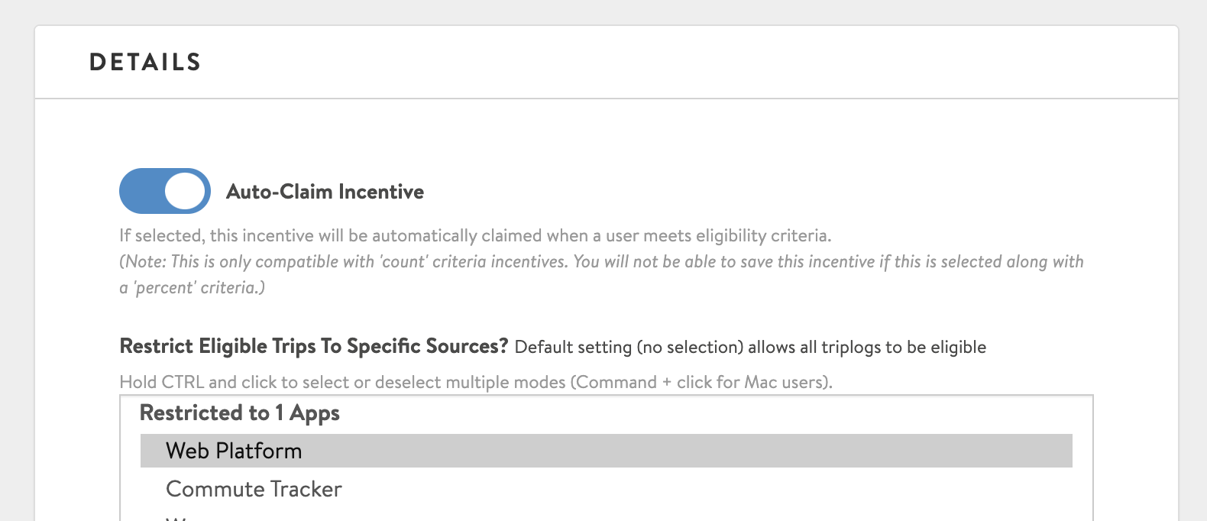Click the gray page background above the Details panel
Image resolution: width=1207 pixels, height=521 pixels.
(x=603, y=11)
